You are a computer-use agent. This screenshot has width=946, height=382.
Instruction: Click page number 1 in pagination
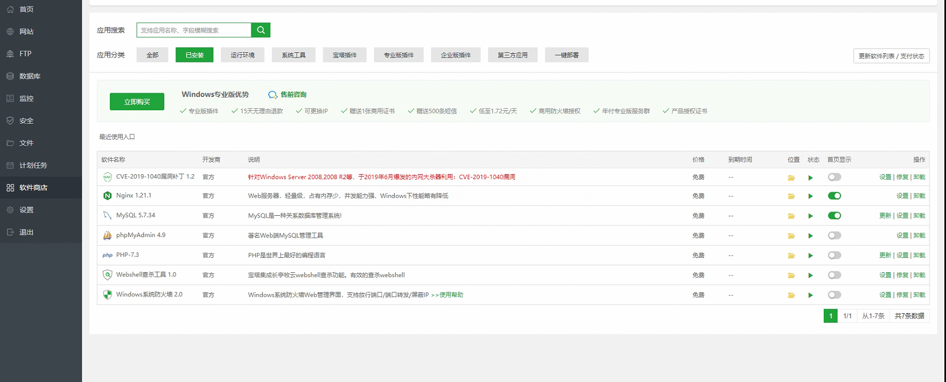830,316
